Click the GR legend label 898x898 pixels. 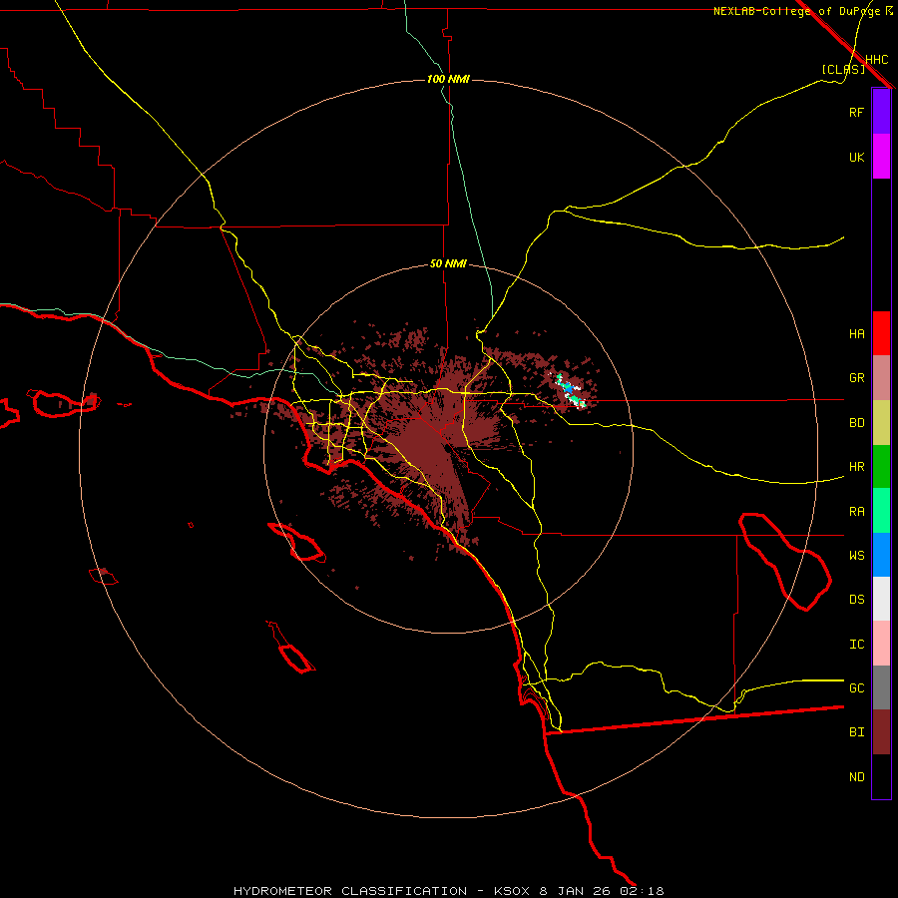pos(856,378)
